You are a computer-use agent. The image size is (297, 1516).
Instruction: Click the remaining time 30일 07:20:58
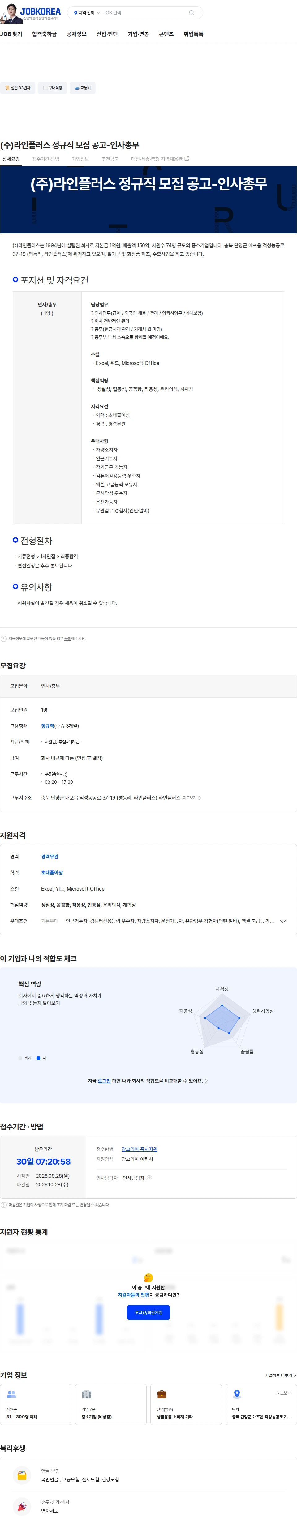click(x=43, y=1162)
